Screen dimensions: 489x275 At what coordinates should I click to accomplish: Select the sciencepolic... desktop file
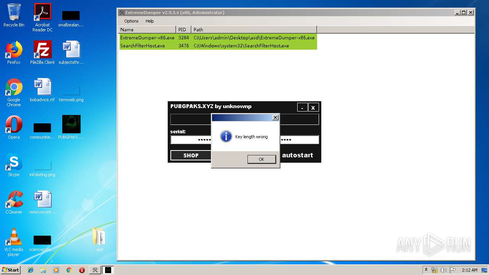tap(42, 243)
